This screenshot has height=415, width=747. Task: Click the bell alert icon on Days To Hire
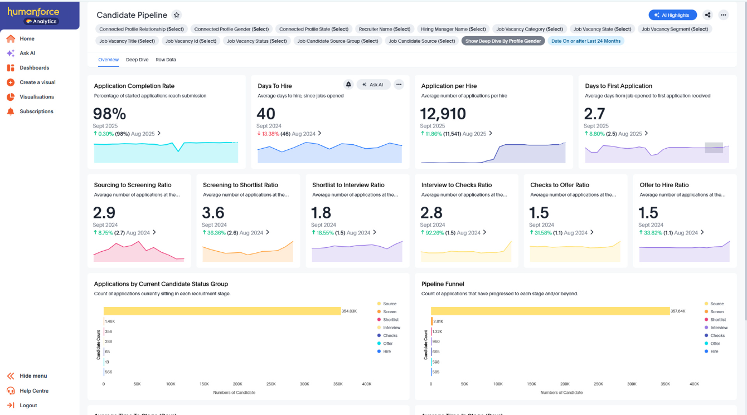click(348, 84)
